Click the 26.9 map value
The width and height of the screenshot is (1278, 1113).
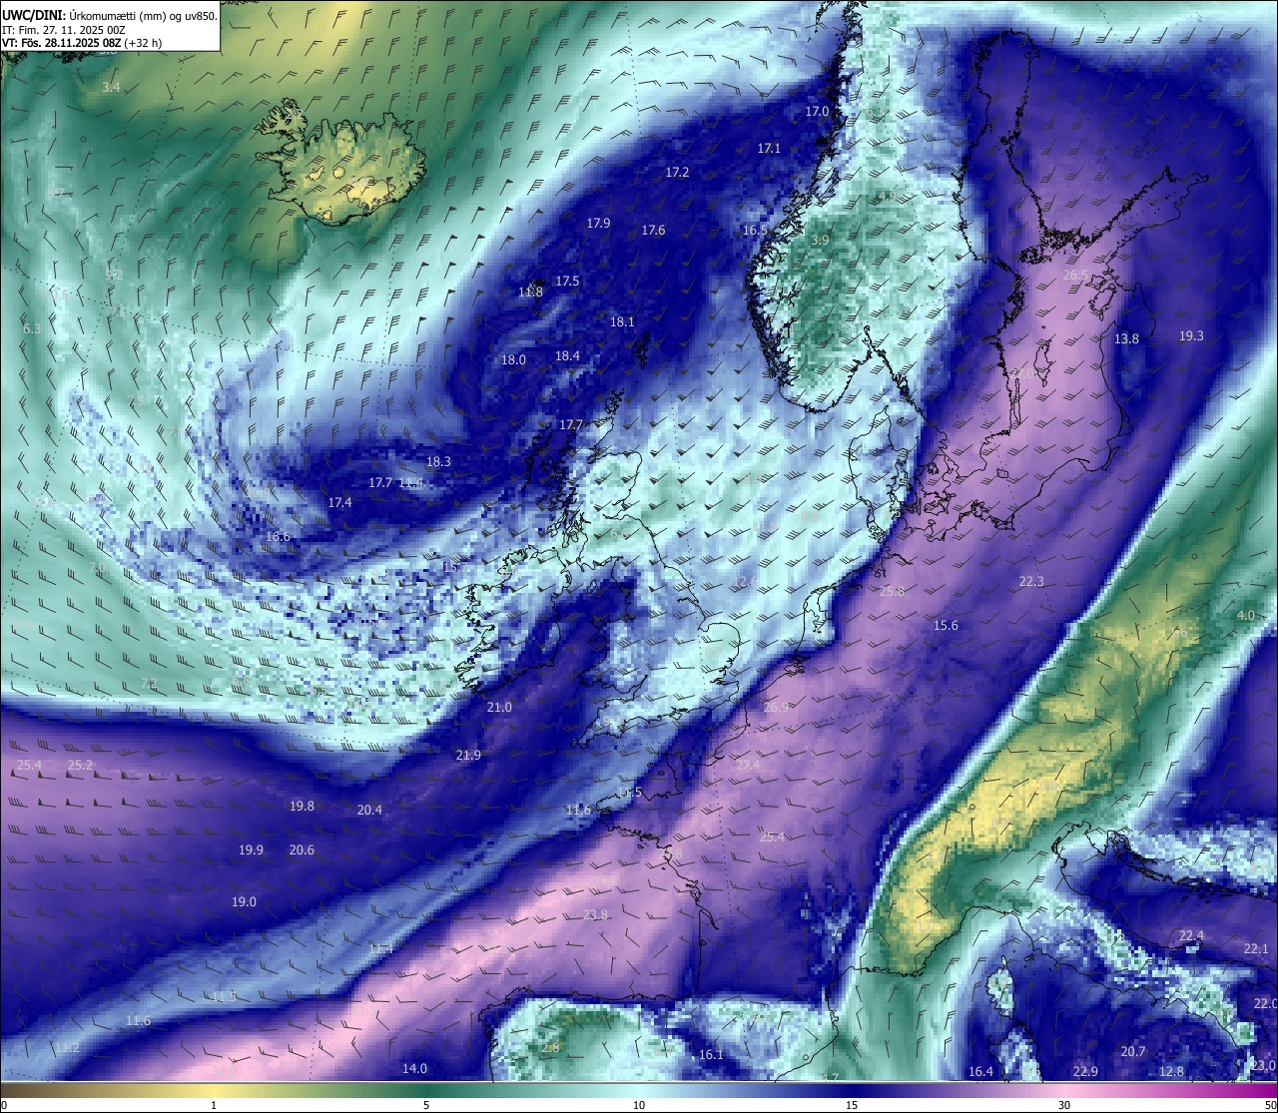pos(776,708)
